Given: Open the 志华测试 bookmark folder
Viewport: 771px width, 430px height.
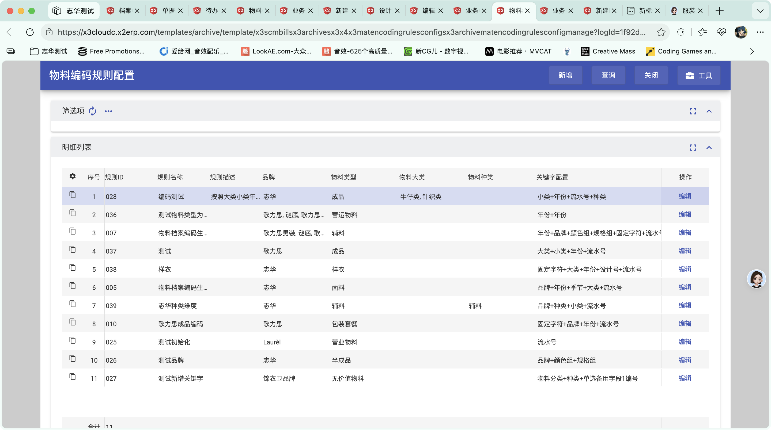Looking at the screenshot, I should 48,51.
